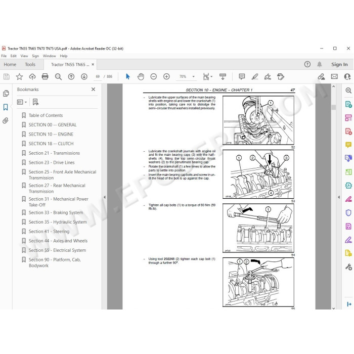Viewport: 354px width, 354px height.
Task: Open the search tool in right pane
Action: point(348,91)
